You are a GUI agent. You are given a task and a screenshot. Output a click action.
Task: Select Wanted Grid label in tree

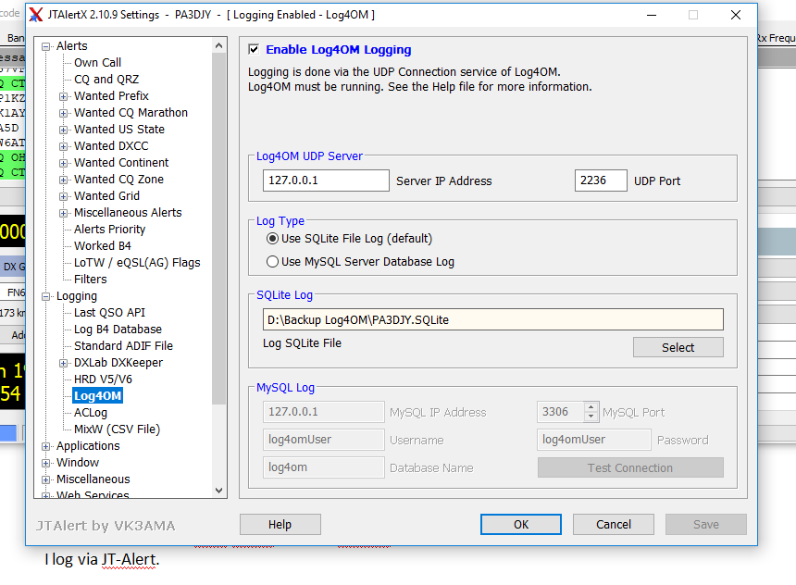(x=106, y=196)
